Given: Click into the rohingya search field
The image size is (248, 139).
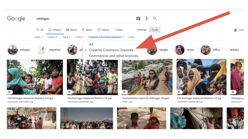Looking at the screenshot, I should (x=83, y=19).
